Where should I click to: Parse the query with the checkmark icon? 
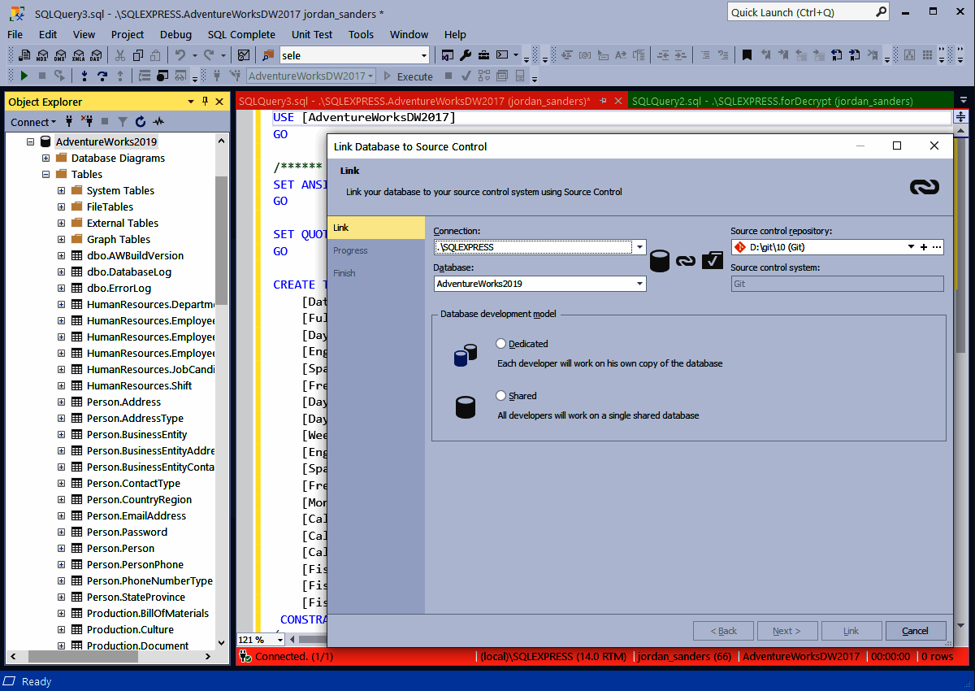466,76
